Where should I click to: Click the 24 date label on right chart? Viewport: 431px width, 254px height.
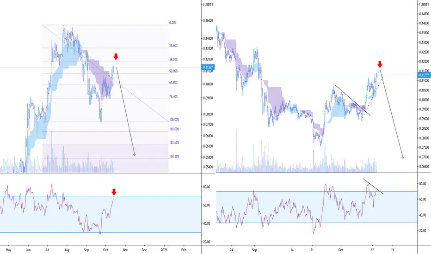pos(231,250)
